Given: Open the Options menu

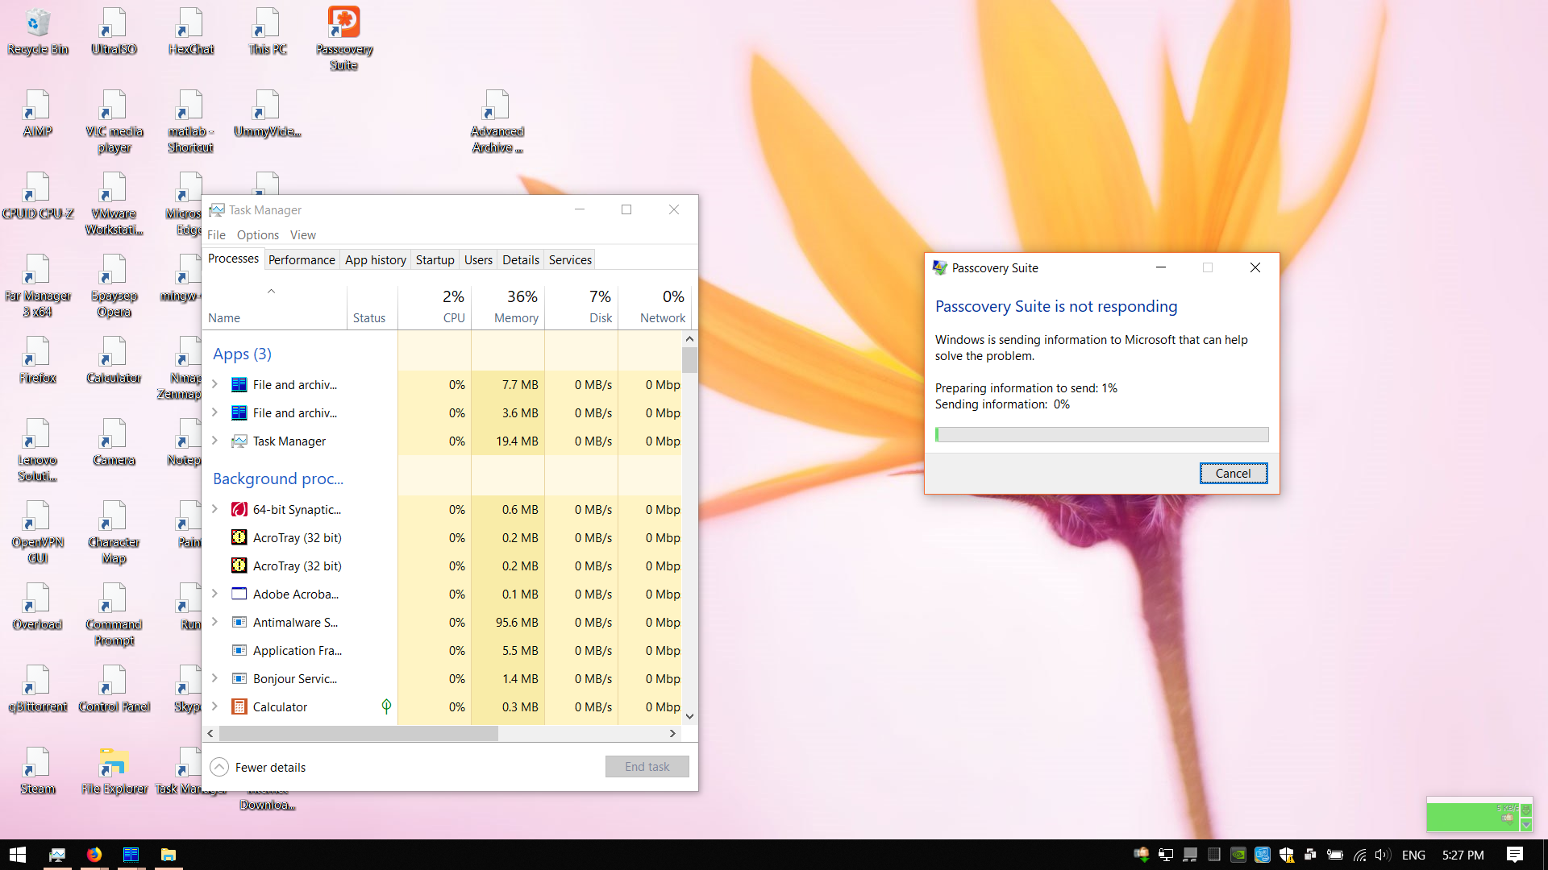Looking at the screenshot, I should [257, 234].
